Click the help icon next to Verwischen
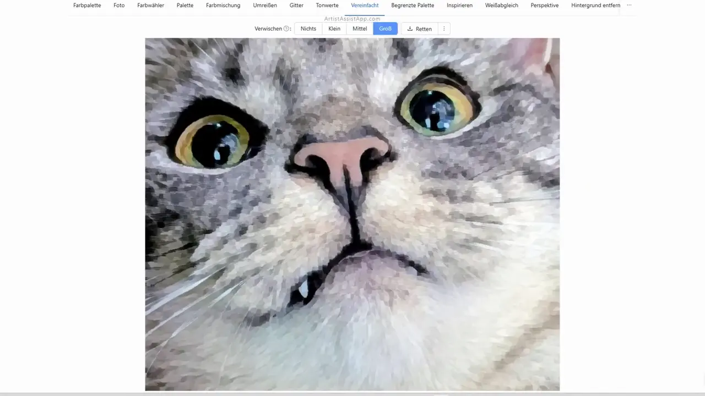The width and height of the screenshot is (705, 396). tap(286, 29)
